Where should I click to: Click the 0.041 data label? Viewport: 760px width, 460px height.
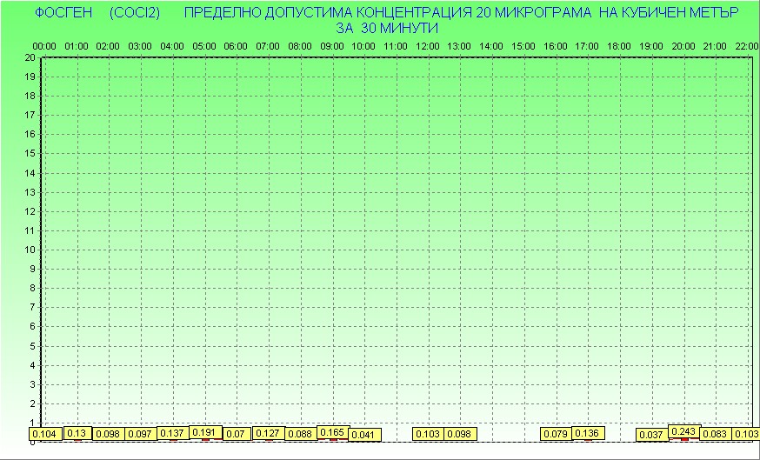pyautogui.click(x=364, y=434)
